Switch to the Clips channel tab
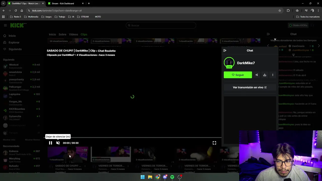The image size is (322, 181). 84,34
